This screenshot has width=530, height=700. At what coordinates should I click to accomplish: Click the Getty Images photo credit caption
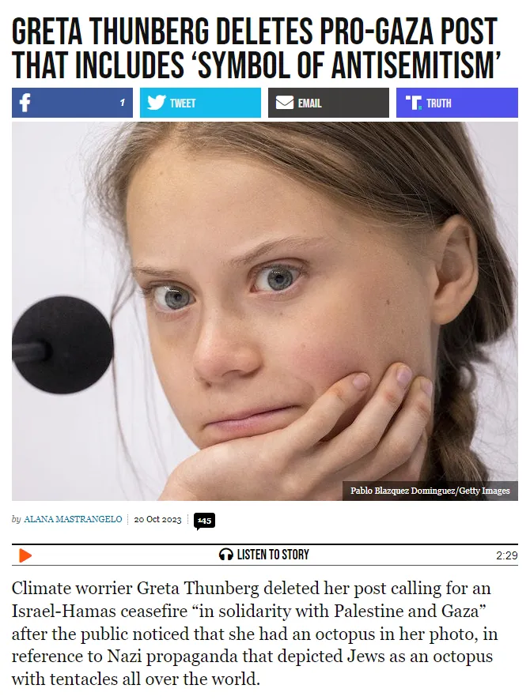pos(430,491)
